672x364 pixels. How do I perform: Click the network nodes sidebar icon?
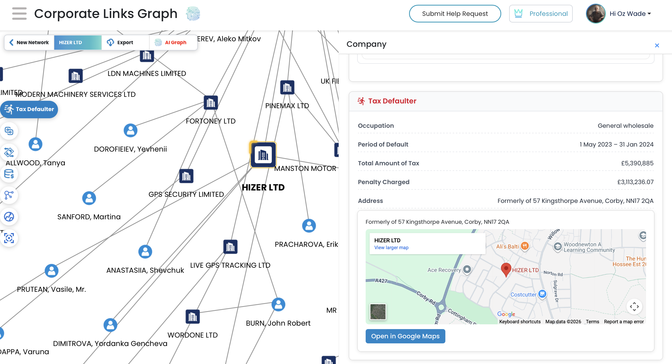pos(9,195)
